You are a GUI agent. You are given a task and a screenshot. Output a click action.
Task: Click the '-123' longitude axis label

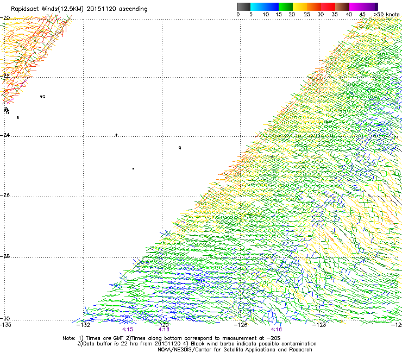[x=319, y=325]
